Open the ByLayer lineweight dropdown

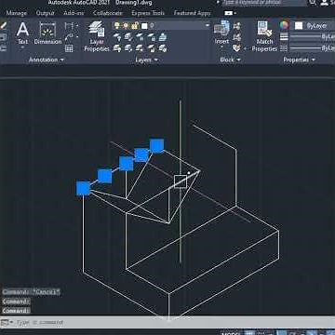313,37
